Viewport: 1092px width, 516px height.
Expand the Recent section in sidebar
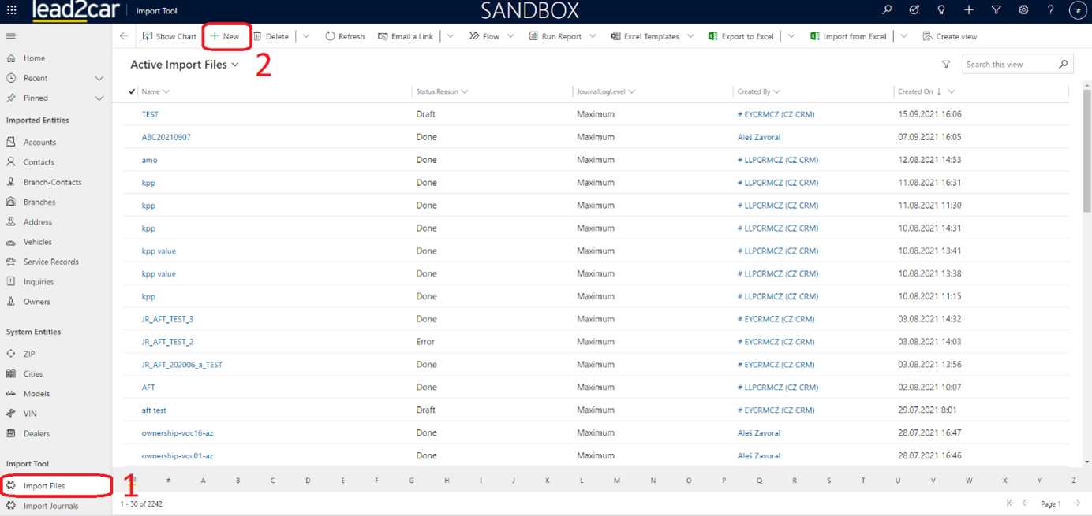[x=99, y=78]
